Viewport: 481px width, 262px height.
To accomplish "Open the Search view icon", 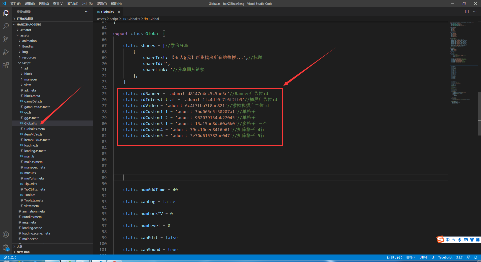I will pos(6,26).
